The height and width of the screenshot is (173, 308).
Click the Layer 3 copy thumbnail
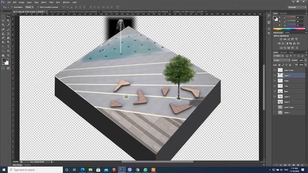280,70
